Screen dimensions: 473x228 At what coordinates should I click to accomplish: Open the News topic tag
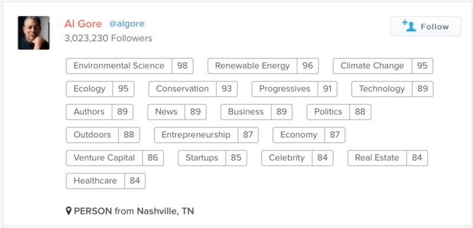177,112
